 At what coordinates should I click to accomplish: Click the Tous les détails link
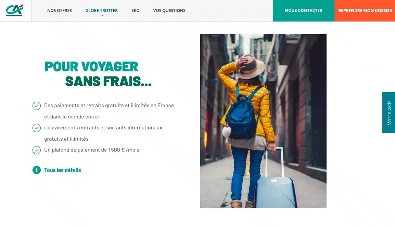pos(63,170)
